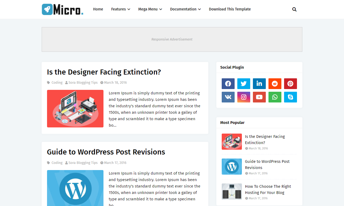Open the WhatsApp social button
The image size is (344, 206).
click(x=275, y=97)
